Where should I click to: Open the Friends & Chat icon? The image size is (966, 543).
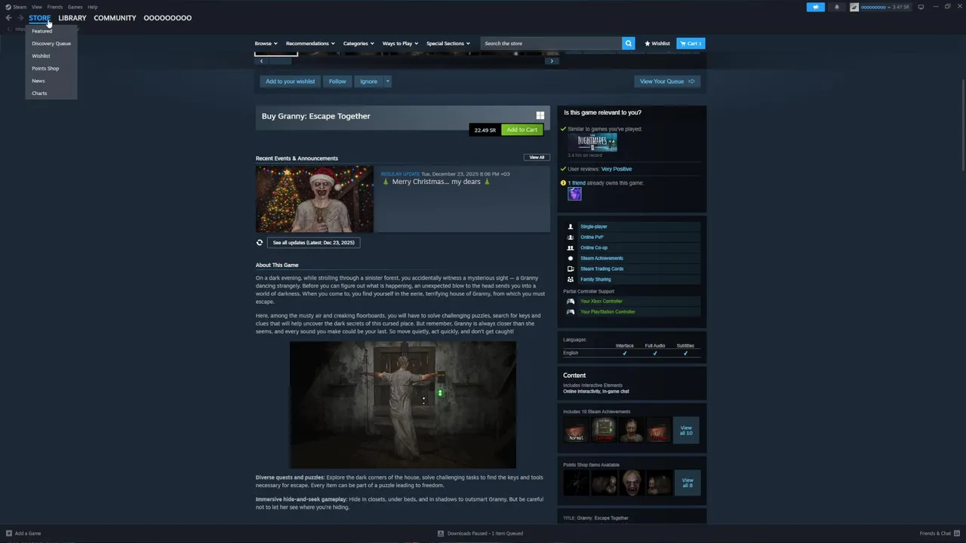coord(958,533)
